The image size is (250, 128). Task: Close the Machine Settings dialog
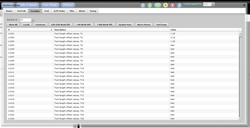(x=244, y=5)
